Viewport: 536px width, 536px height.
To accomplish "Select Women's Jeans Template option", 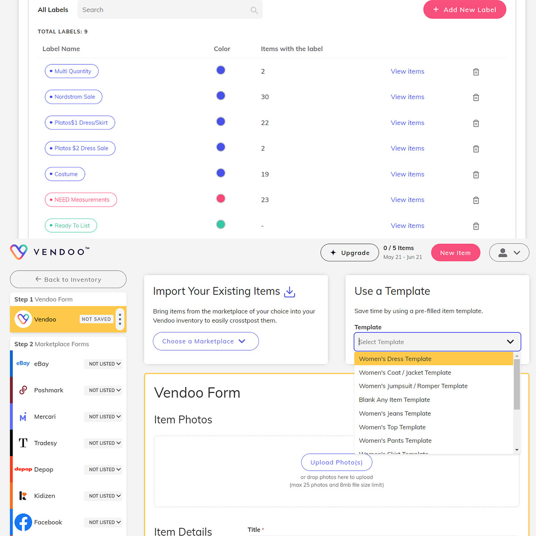I will [x=434, y=414].
